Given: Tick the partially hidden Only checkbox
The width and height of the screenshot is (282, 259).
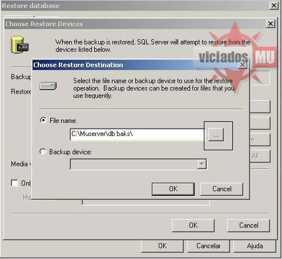Looking at the screenshot, I should [14, 183].
